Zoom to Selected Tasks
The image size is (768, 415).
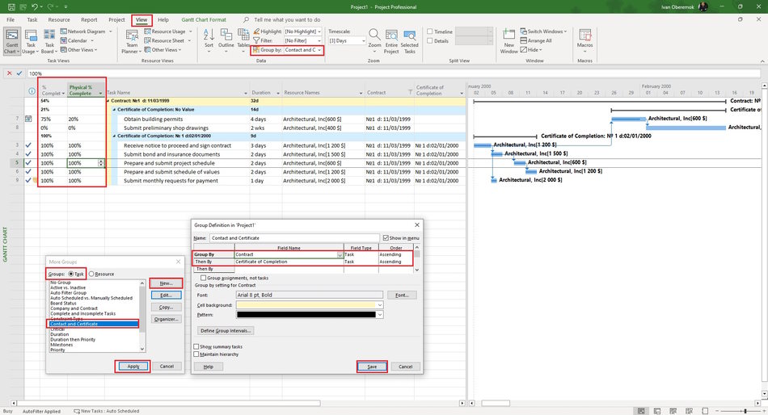(x=410, y=41)
